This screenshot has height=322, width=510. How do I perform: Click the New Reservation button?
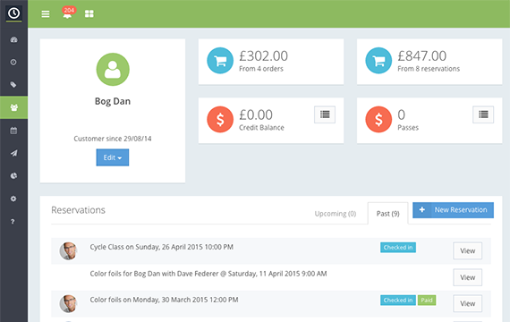(453, 210)
